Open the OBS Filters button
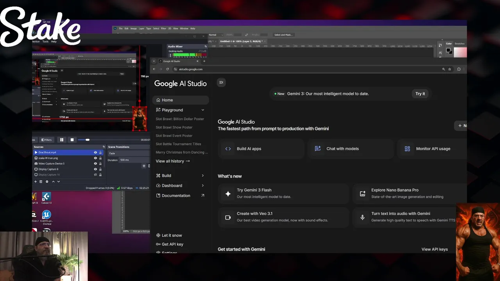This screenshot has width=500, height=281. coord(46,140)
